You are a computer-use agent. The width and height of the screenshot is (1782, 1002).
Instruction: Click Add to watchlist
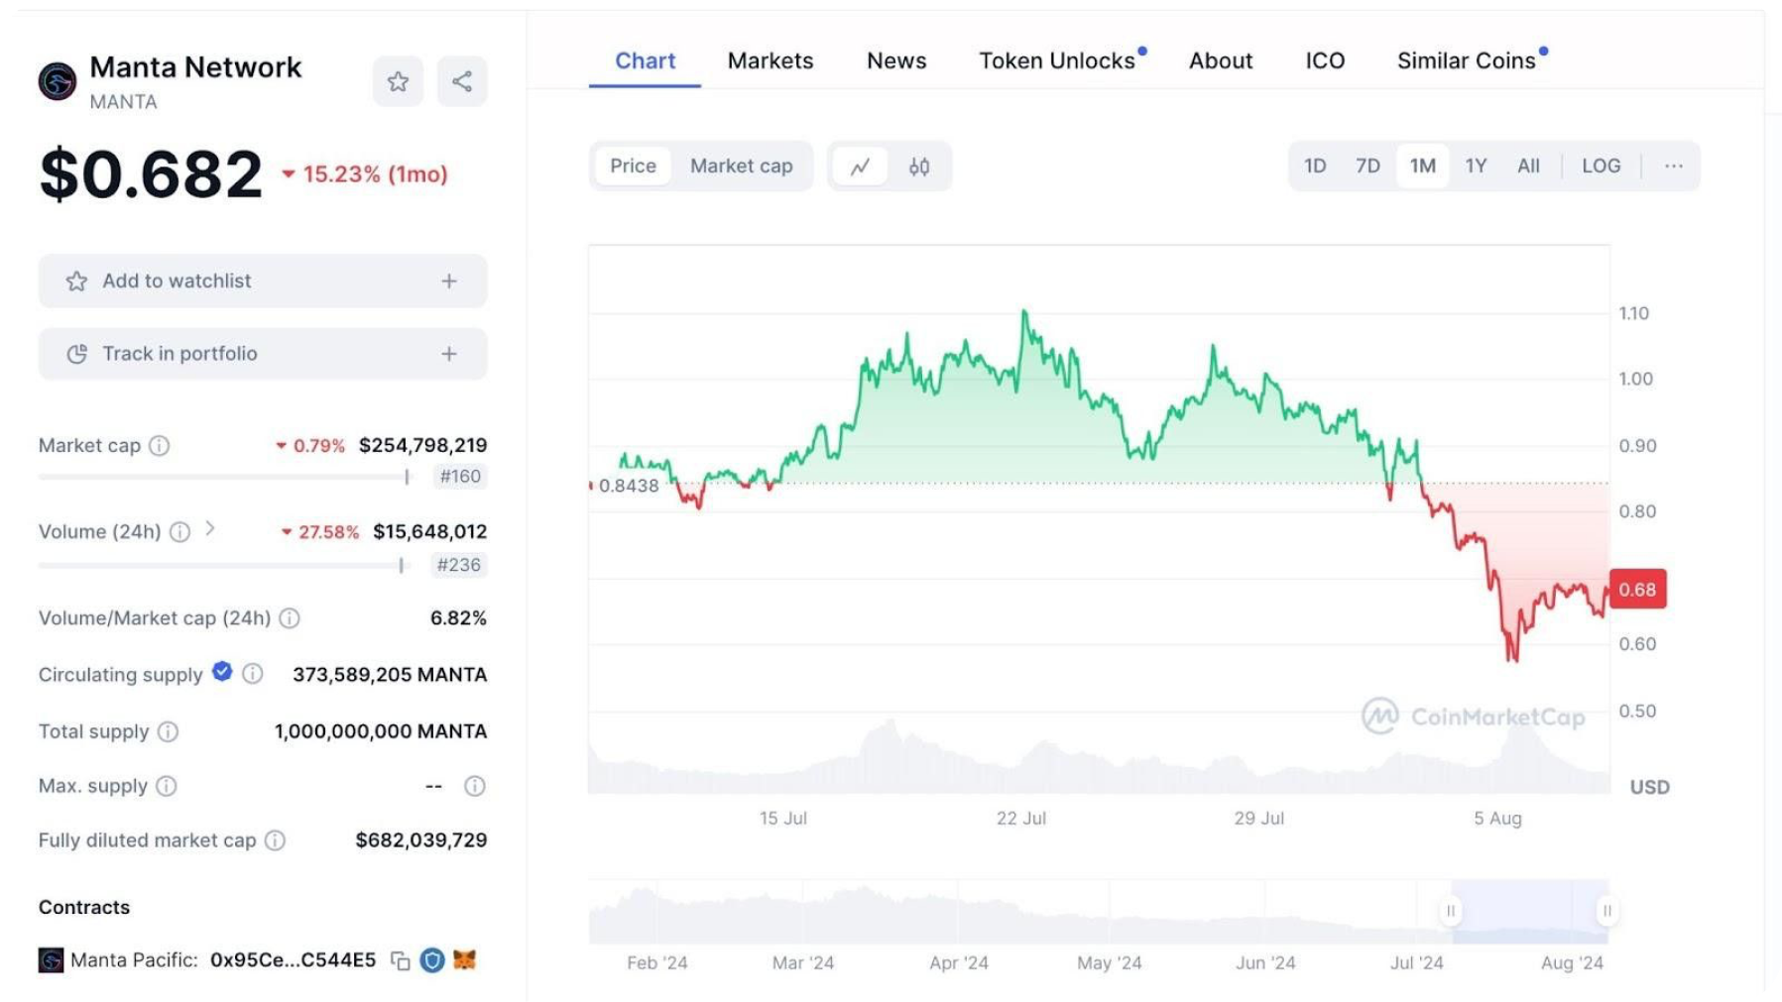[262, 280]
